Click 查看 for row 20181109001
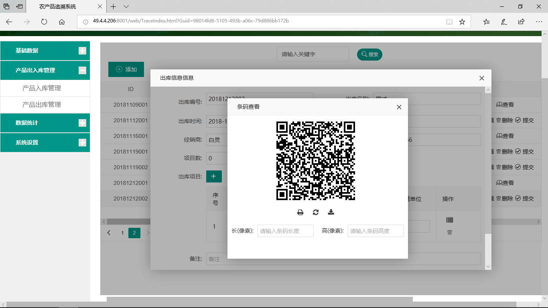Screen dimensions: 548x308 point(505,105)
